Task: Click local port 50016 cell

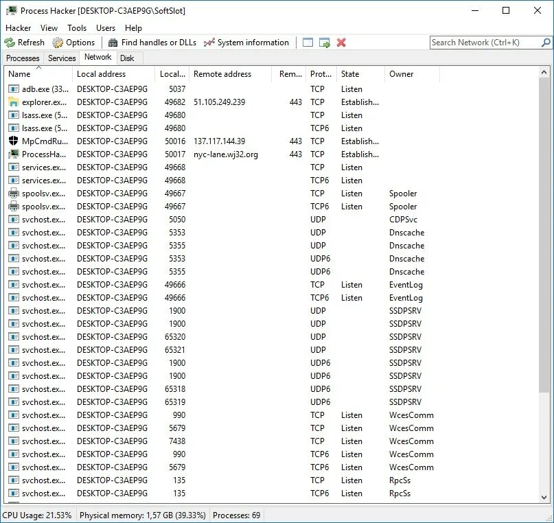Action: click(x=175, y=141)
